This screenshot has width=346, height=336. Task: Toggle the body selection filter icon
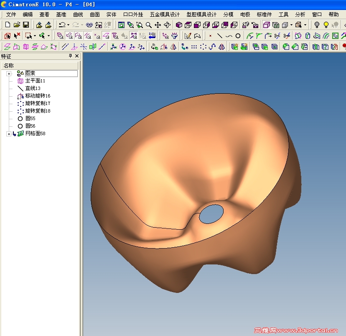[x=60, y=36]
